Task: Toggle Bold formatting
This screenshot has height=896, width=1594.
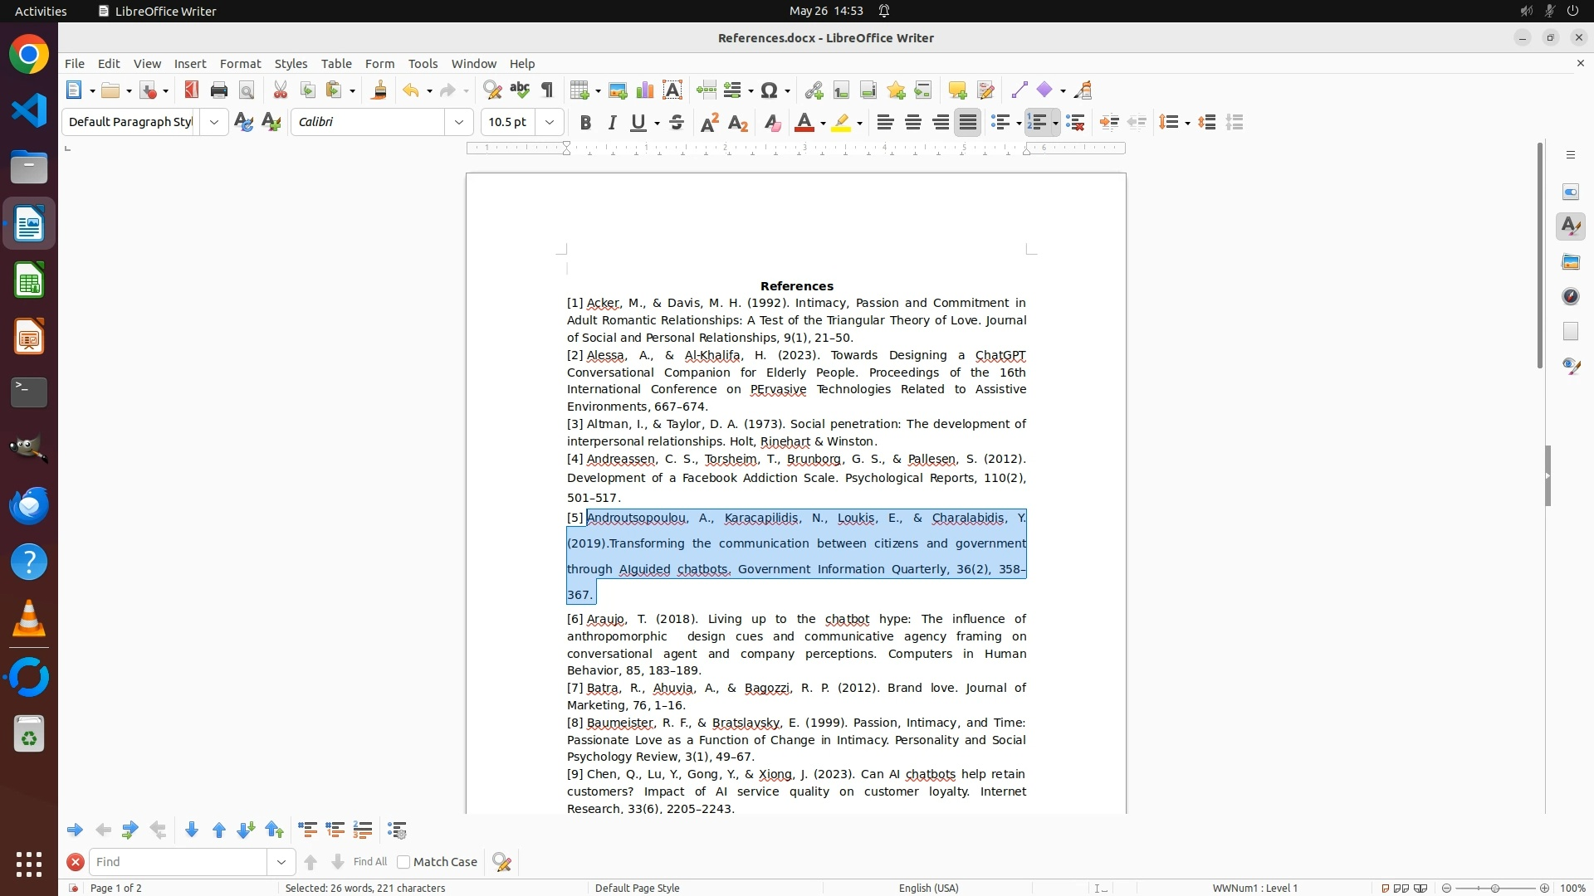Action: pos(585,123)
